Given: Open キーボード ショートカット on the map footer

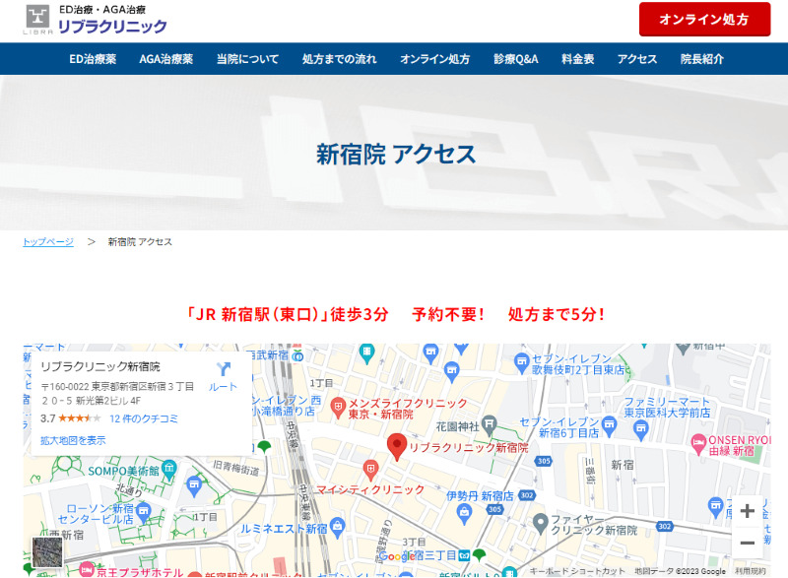Looking at the screenshot, I should (x=577, y=571).
